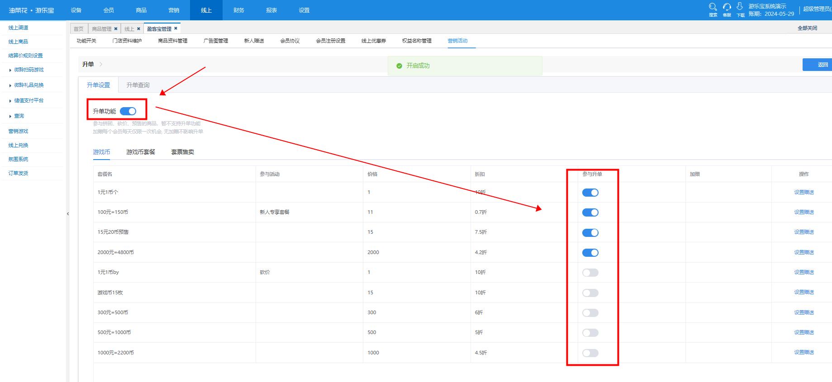Enable 参与升单 for 300元=500币
The width and height of the screenshot is (832, 382).
point(590,313)
